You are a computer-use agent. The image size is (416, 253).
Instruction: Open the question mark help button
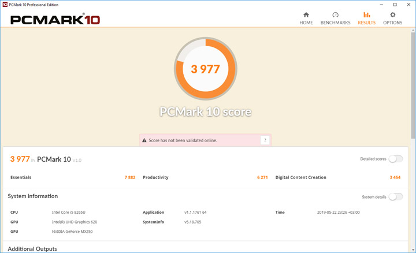265,140
